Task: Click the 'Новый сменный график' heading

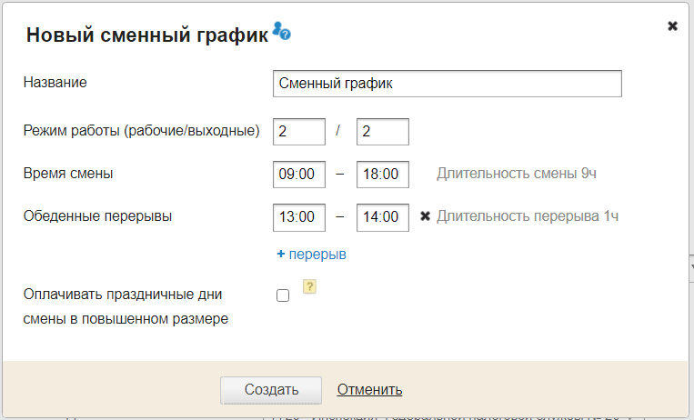Action: pyautogui.click(x=147, y=35)
